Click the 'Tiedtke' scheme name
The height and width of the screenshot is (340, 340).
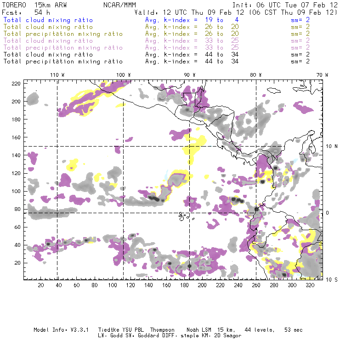click(x=109, y=330)
